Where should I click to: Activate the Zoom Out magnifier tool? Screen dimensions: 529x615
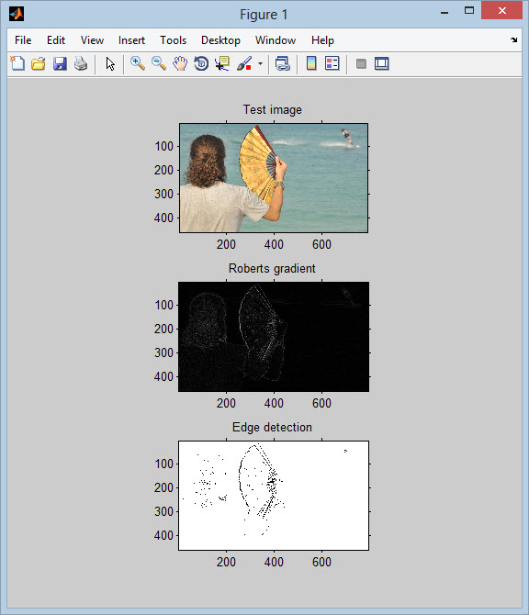159,63
